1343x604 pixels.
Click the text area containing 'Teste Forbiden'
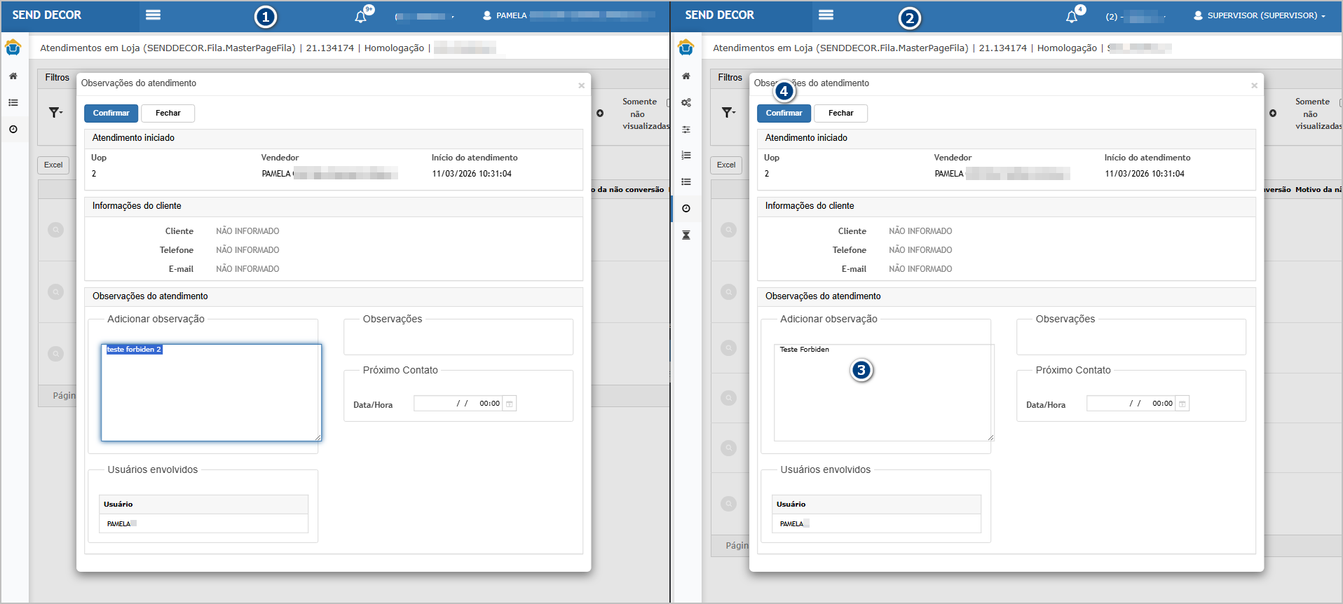point(883,392)
